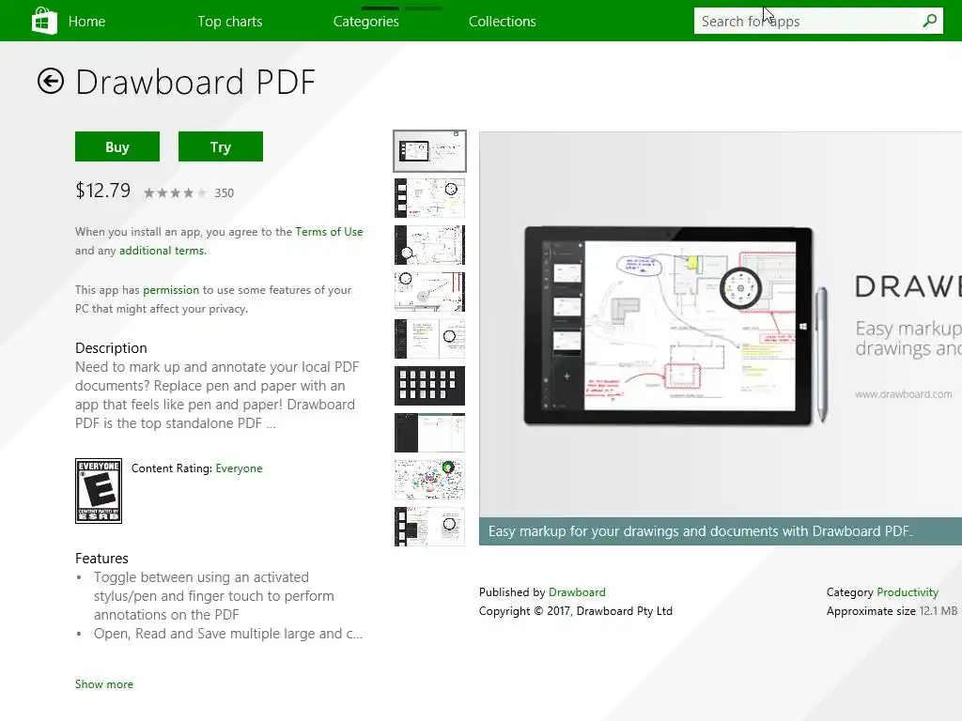
Task: Open the Home menu item
Action: pyautogui.click(x=86, y=22)
